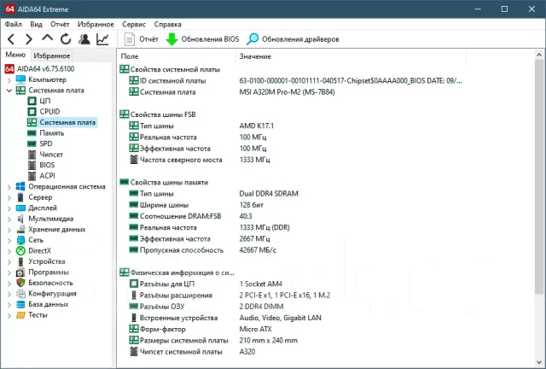The width and height of the screenshot is (546, 369).
Task: Click Обновления BIOS toolbar button
Action: tap(203, 39)
